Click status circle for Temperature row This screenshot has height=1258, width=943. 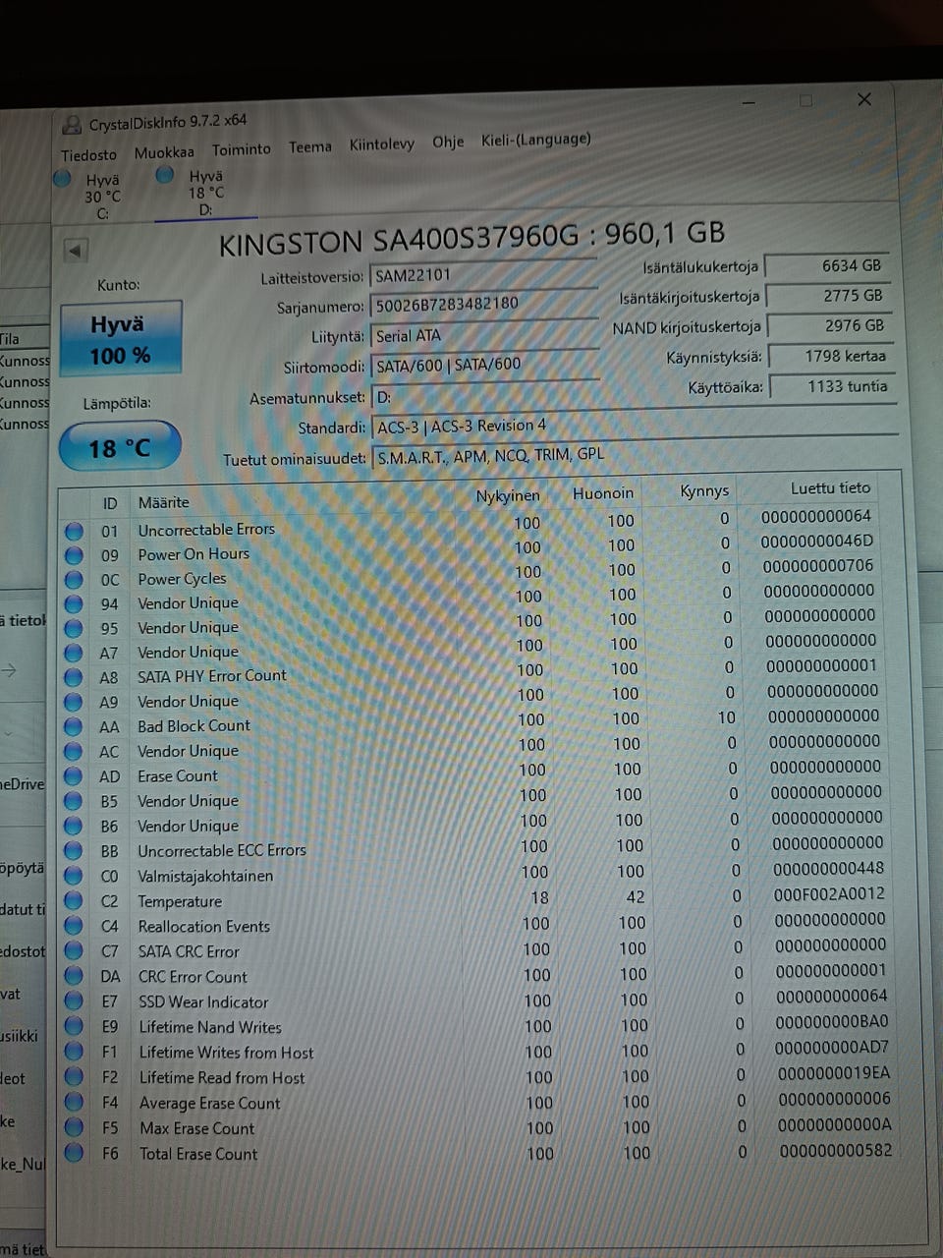pos(74,901)
